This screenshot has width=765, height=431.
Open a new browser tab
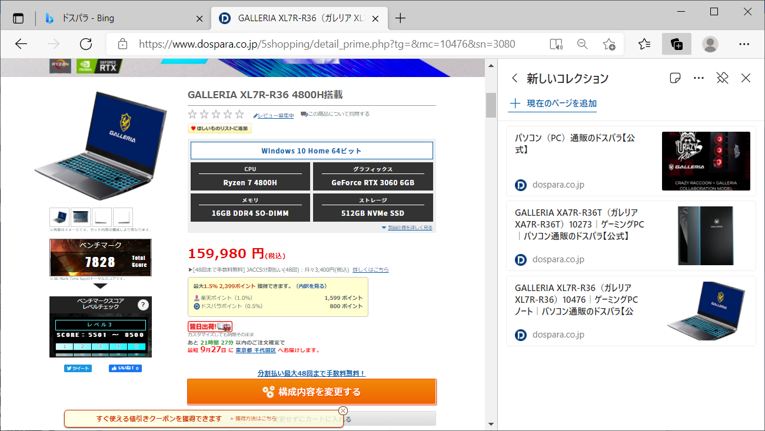coord(400,18)
